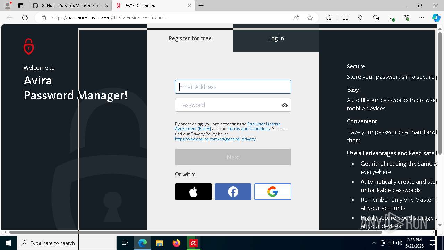Click the scrollbar down arrow
Viewport: 444px width, 250px height.
pyautogui.click(x=440, y=225)
